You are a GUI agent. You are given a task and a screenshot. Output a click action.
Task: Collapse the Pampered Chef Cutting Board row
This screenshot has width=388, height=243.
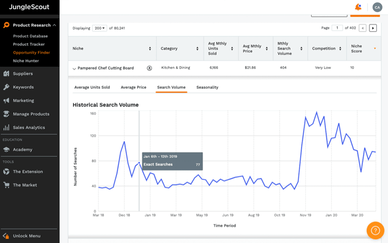click(74, 69)
